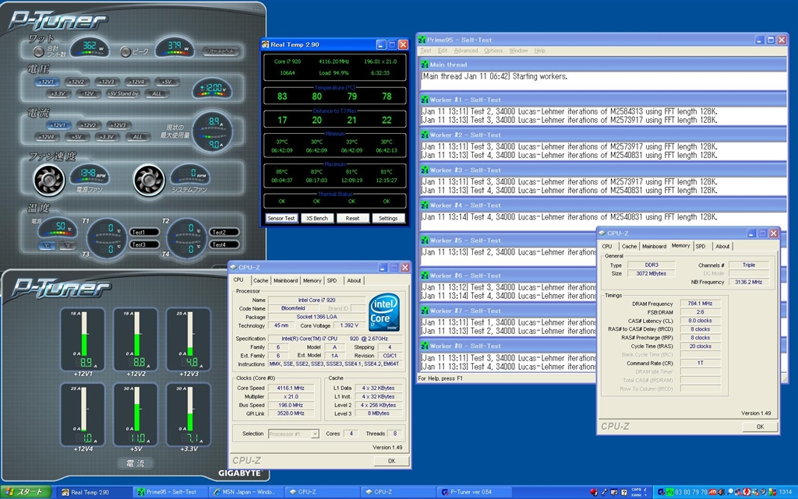Switch to the Mainboard tab in CPU-Z
The image size is (798, 499).
pyautogui.click(x=285, y=280)
